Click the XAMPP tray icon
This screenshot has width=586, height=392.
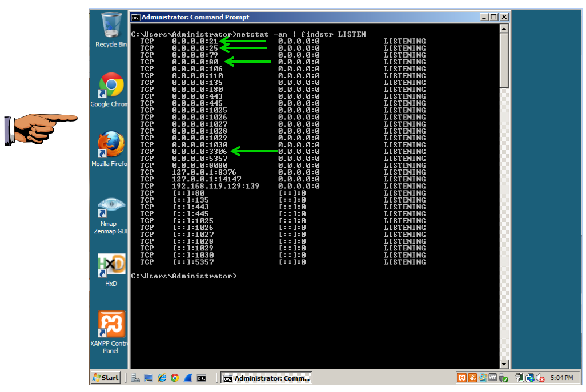(x=462, y=378)
